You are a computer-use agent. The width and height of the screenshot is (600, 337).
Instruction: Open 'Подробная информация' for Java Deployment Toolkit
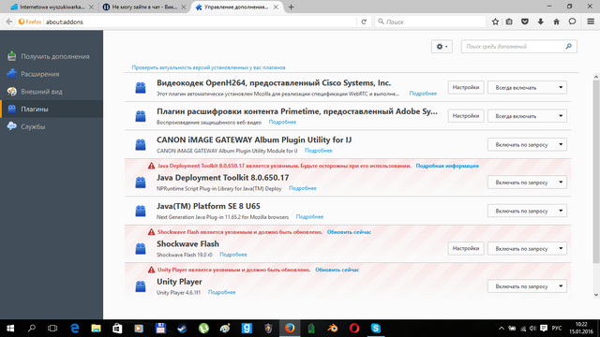(447, 166)
